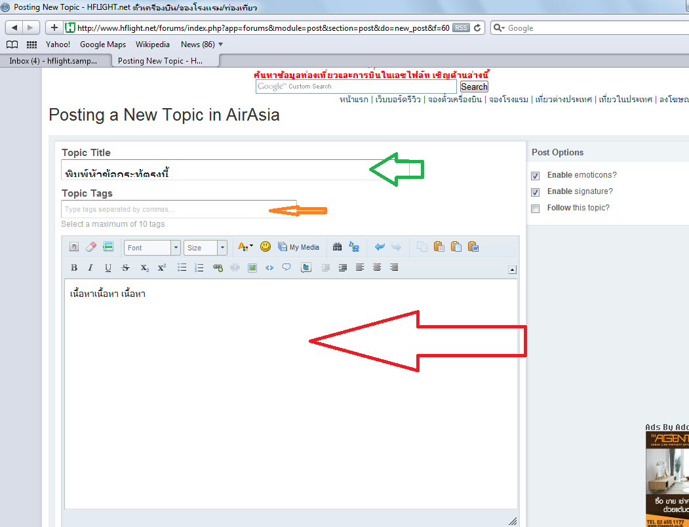Uncheck the Enable emoticons checkbox
Image resolution: width=689 pixels, height=527 pixels.
point(536,176)
